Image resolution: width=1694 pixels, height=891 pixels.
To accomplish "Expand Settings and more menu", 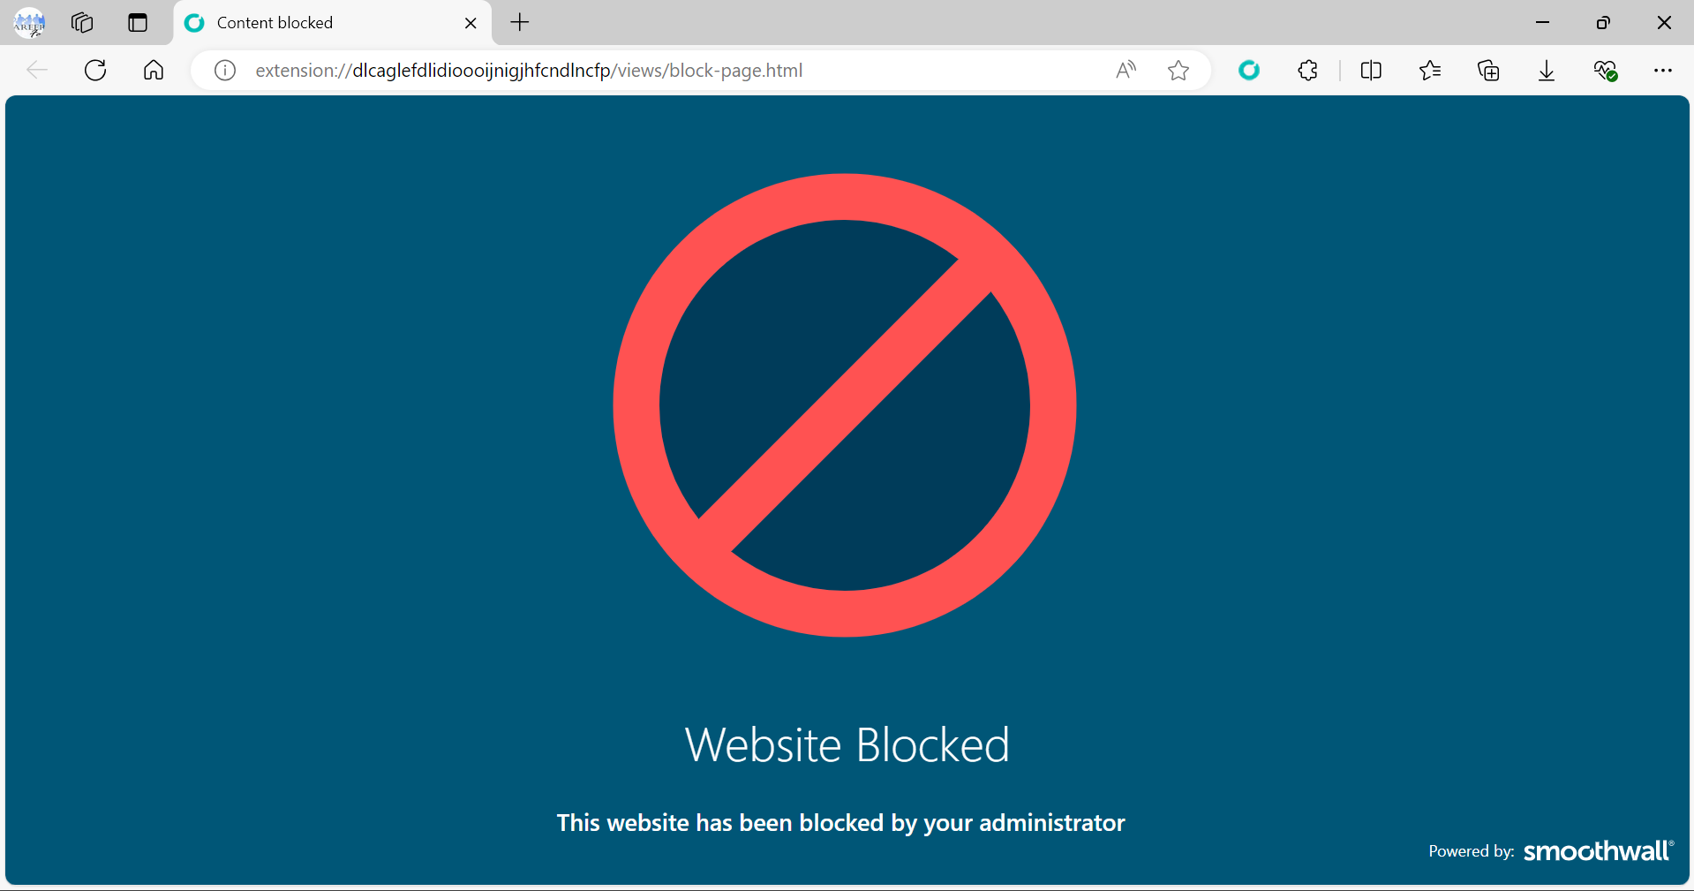I will pos(1663,70).
